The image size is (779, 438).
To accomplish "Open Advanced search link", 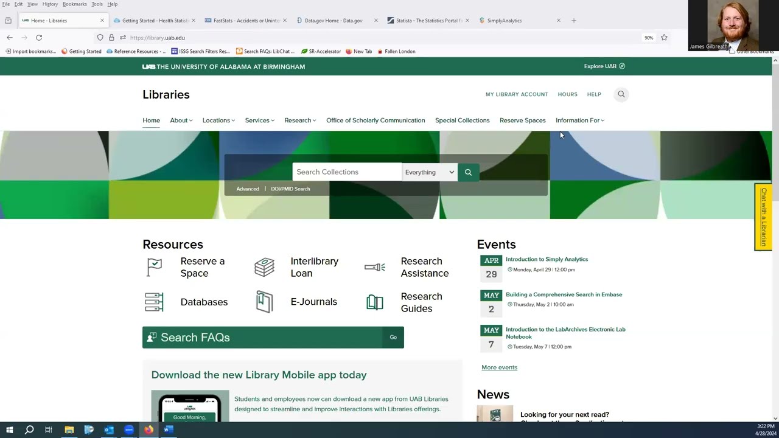I will click(248, 189).
